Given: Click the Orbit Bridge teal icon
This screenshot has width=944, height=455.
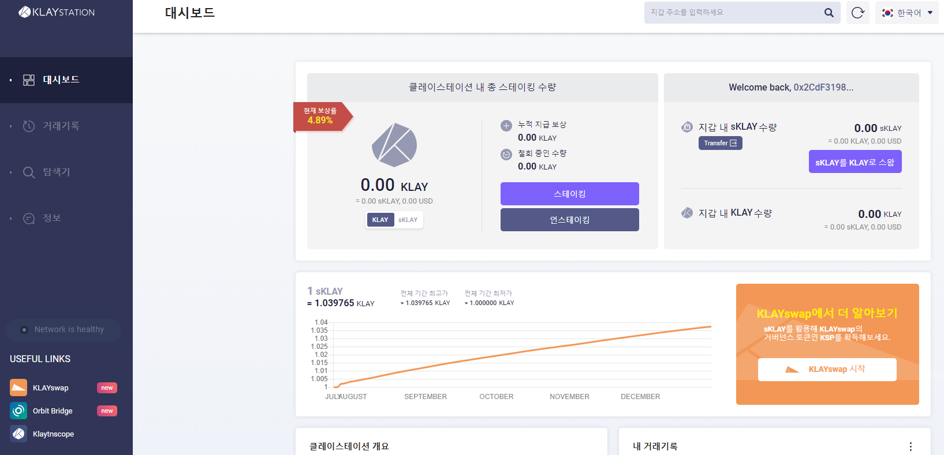Looking at the screenshot, I should pyautogui.click(x=18, y=411).
